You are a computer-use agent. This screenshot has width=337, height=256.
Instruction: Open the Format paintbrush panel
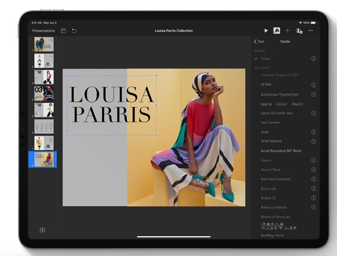pos(276,30)
